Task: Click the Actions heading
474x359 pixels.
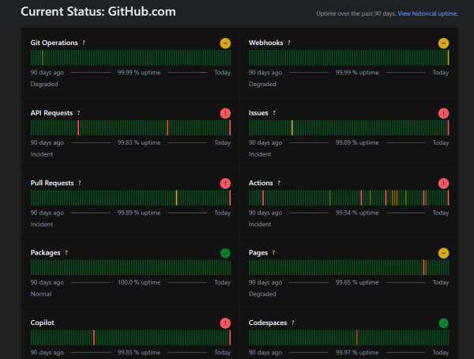Action: pos(261,183)
